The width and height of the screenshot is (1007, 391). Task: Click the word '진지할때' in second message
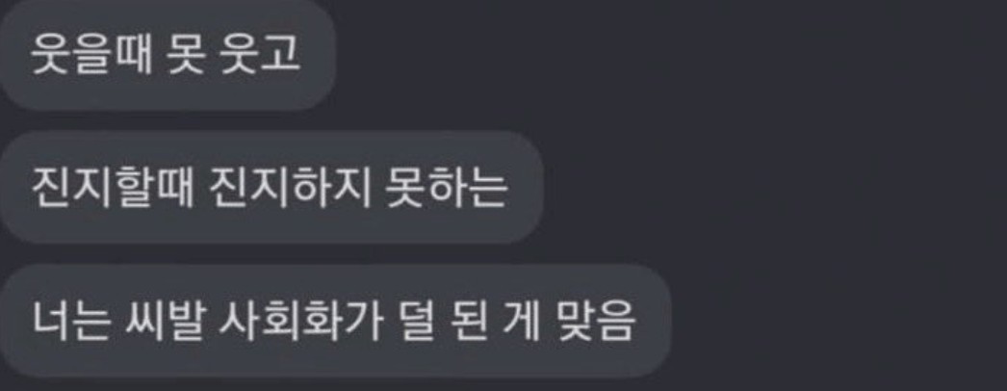[113, 188]
